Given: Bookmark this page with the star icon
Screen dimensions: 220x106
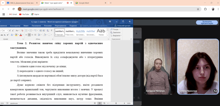Looking at the screenshot, I should (198, 9).
